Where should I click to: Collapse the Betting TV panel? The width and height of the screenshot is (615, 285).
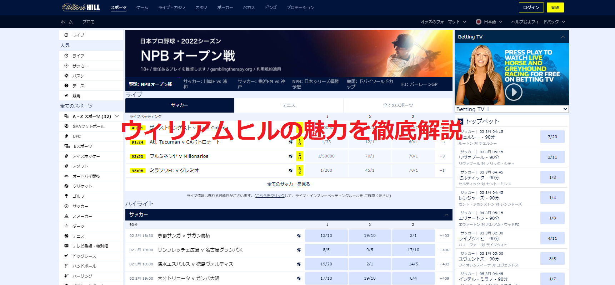point(563,37)
